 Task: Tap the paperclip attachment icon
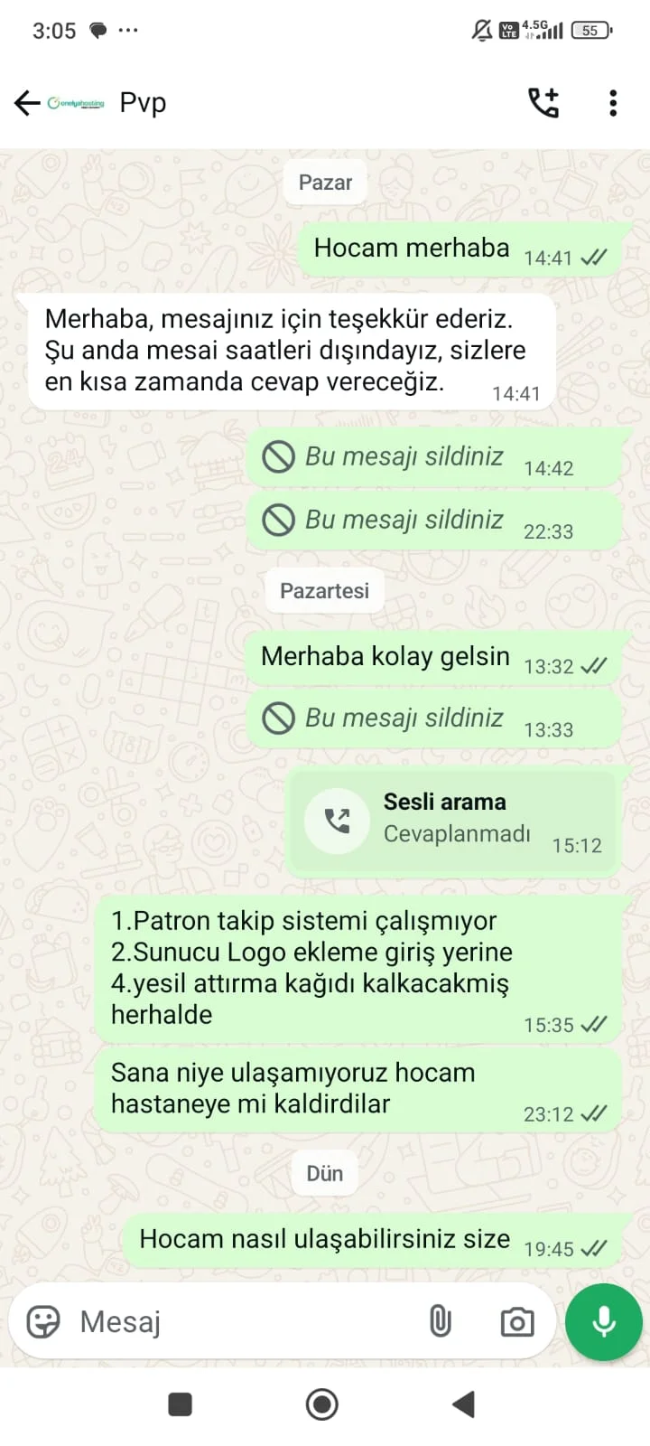click(440, 1321)
